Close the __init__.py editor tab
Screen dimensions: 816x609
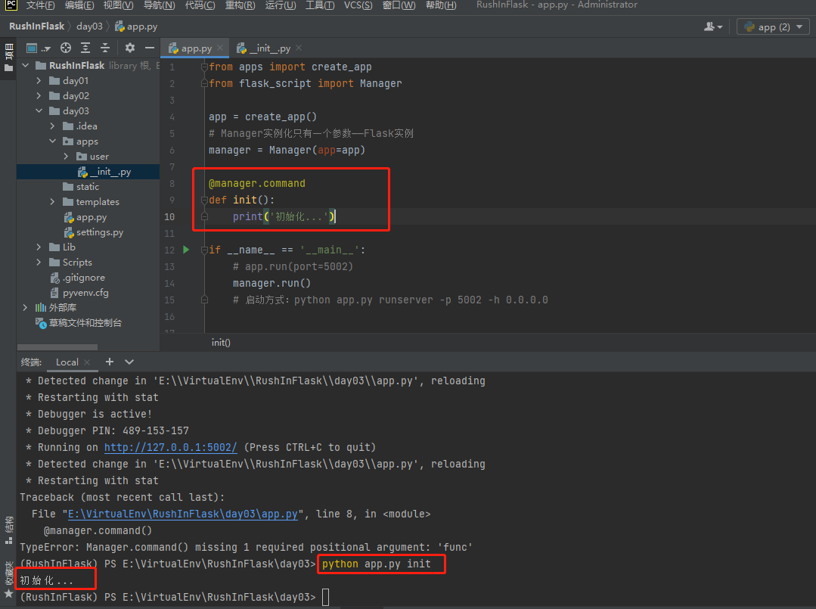pos(299,48)
